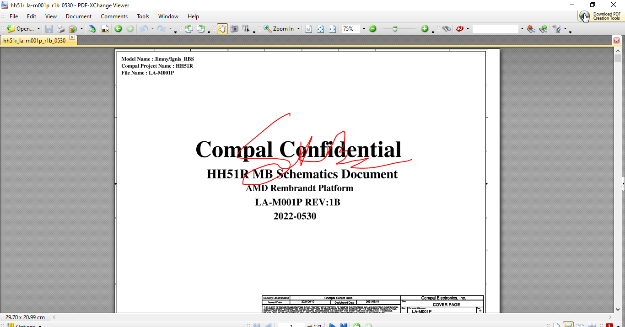625x327 pixels.
Task: Close the hh51r_la-m001p_r1b_0530 tab
Action: pyautogui.click(x=72, y=38)
